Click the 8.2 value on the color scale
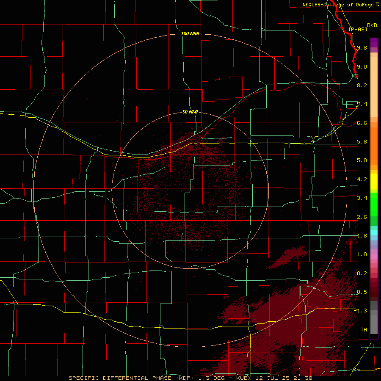 click(362, 85)
